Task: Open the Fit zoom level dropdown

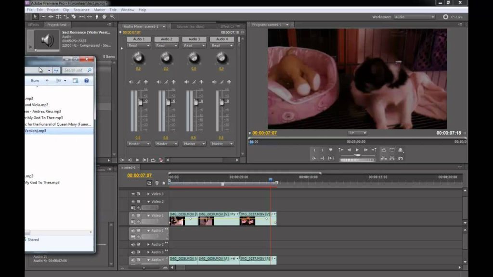Action: (x=357, y=133)
